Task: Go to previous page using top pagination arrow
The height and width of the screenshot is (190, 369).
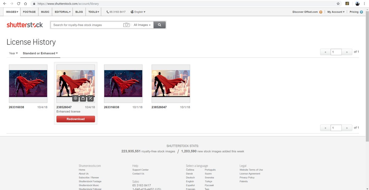Action: pyautogui.click(x=326, y=52)
